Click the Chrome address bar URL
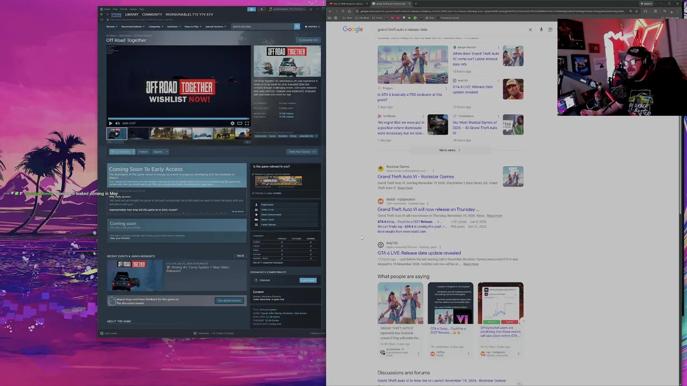 pos(492,11)
